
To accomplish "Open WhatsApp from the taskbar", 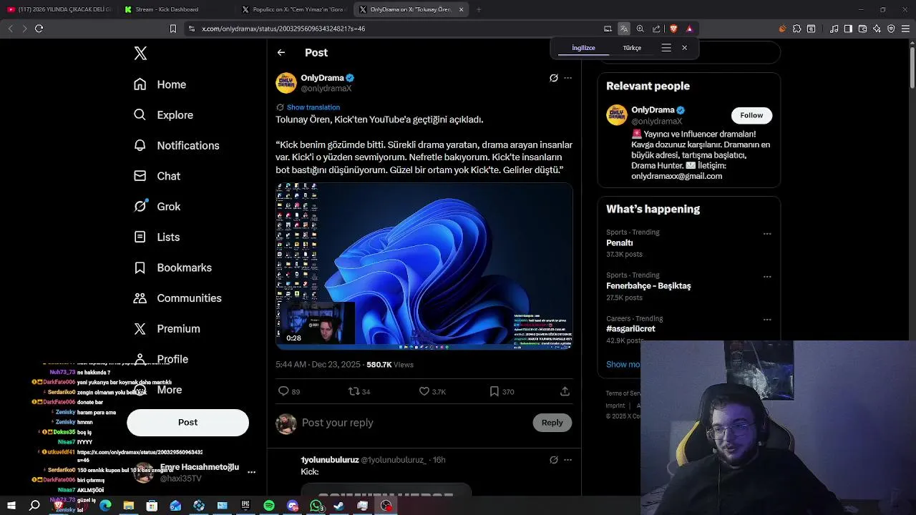I will 316,506.
